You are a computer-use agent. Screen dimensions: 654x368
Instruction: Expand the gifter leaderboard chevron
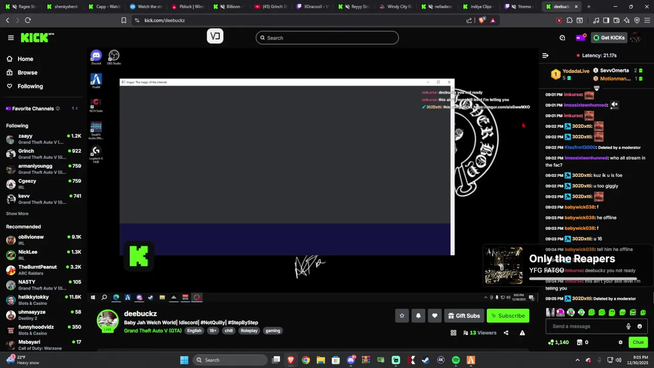point(596,88)
